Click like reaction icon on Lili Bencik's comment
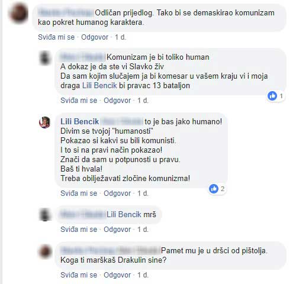This screenshot has height=284, width=296. [214, 189]
